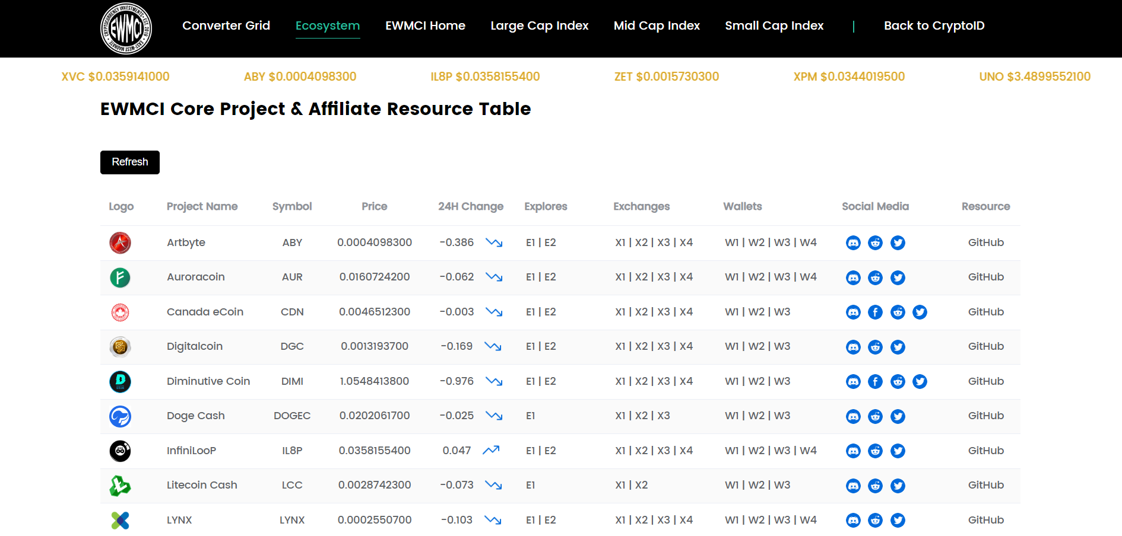
Task: Open Digitalcoin Reddit icon
Action: click(875, 347)
